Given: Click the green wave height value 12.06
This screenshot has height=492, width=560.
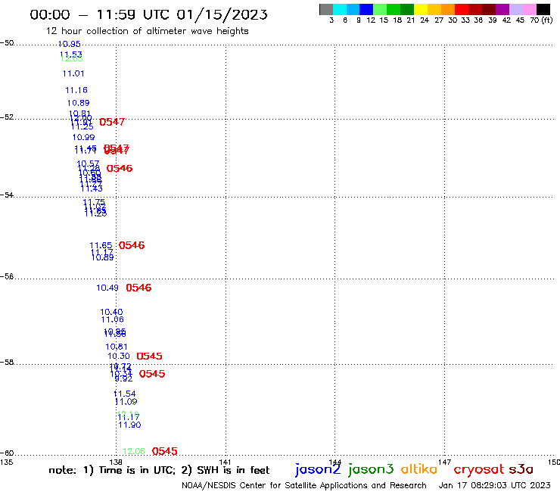Looking at the screenshot, I should [x=134, y=451].
